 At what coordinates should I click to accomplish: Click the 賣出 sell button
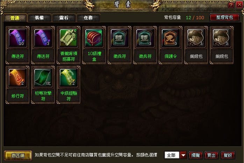pos(211,155)
